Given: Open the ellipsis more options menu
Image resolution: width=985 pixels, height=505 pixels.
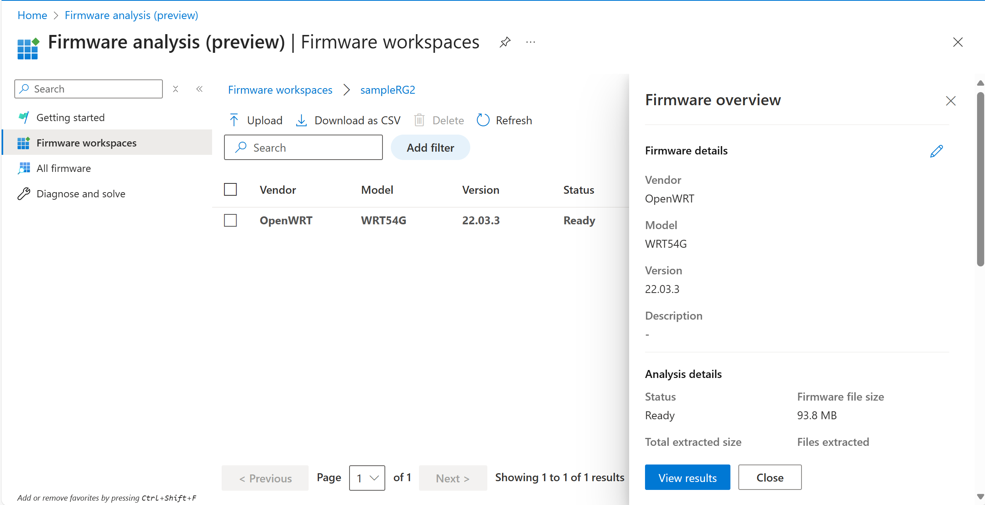Looking at the screenshot, I should (531, 42).
